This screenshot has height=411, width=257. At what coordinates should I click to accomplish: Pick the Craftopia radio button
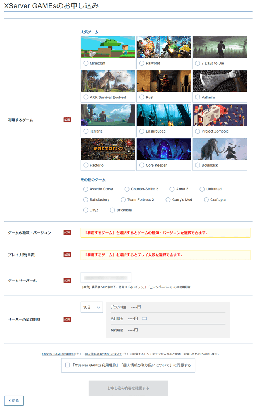click(206, 200)
